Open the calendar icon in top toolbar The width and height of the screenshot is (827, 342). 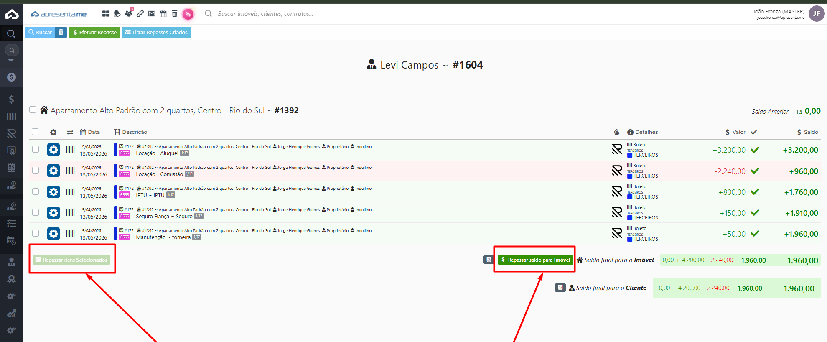click(x=163, y=14)
